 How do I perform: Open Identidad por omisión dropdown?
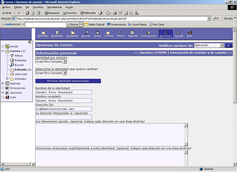(65, 62)
